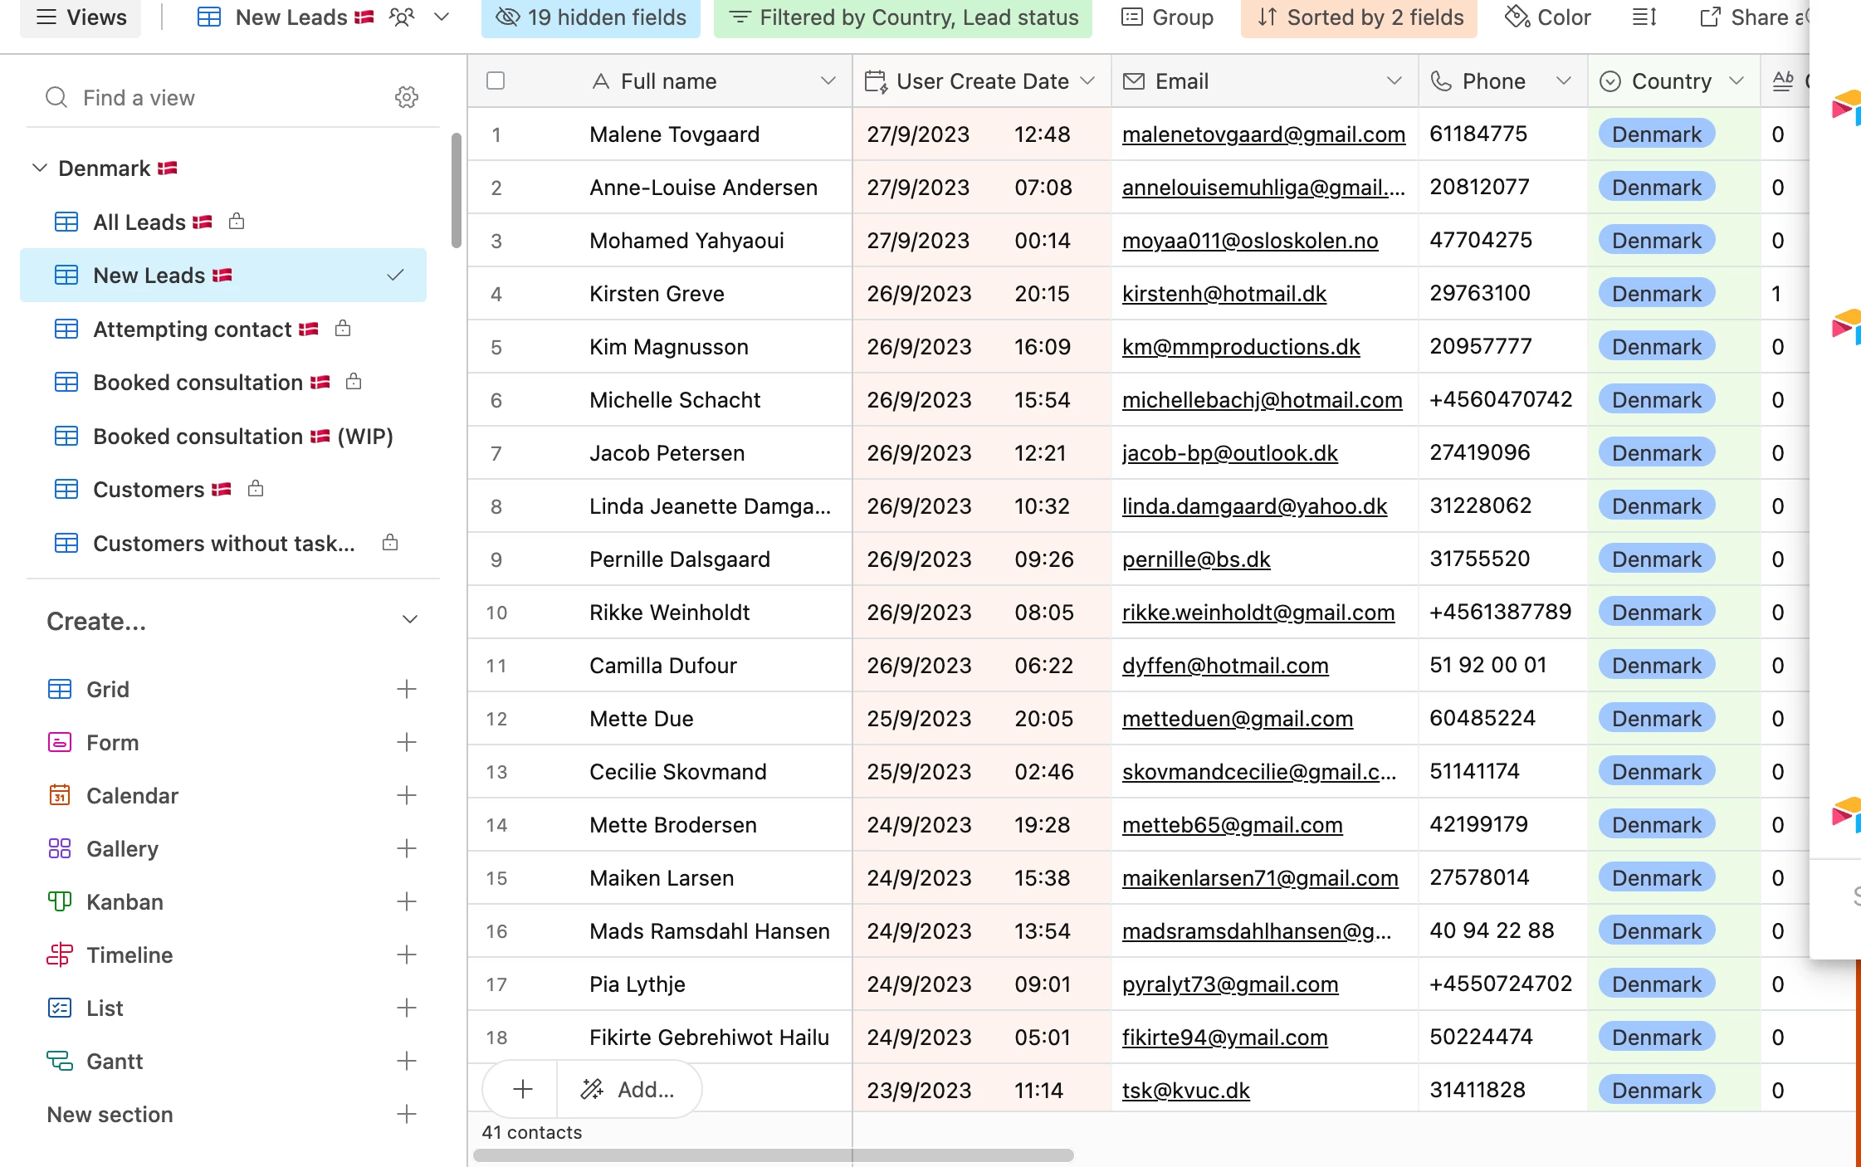Viewport: 1861px width, 1167px height.
Task: Open the Attempting contact view
Action: click(x=192, y=330)
